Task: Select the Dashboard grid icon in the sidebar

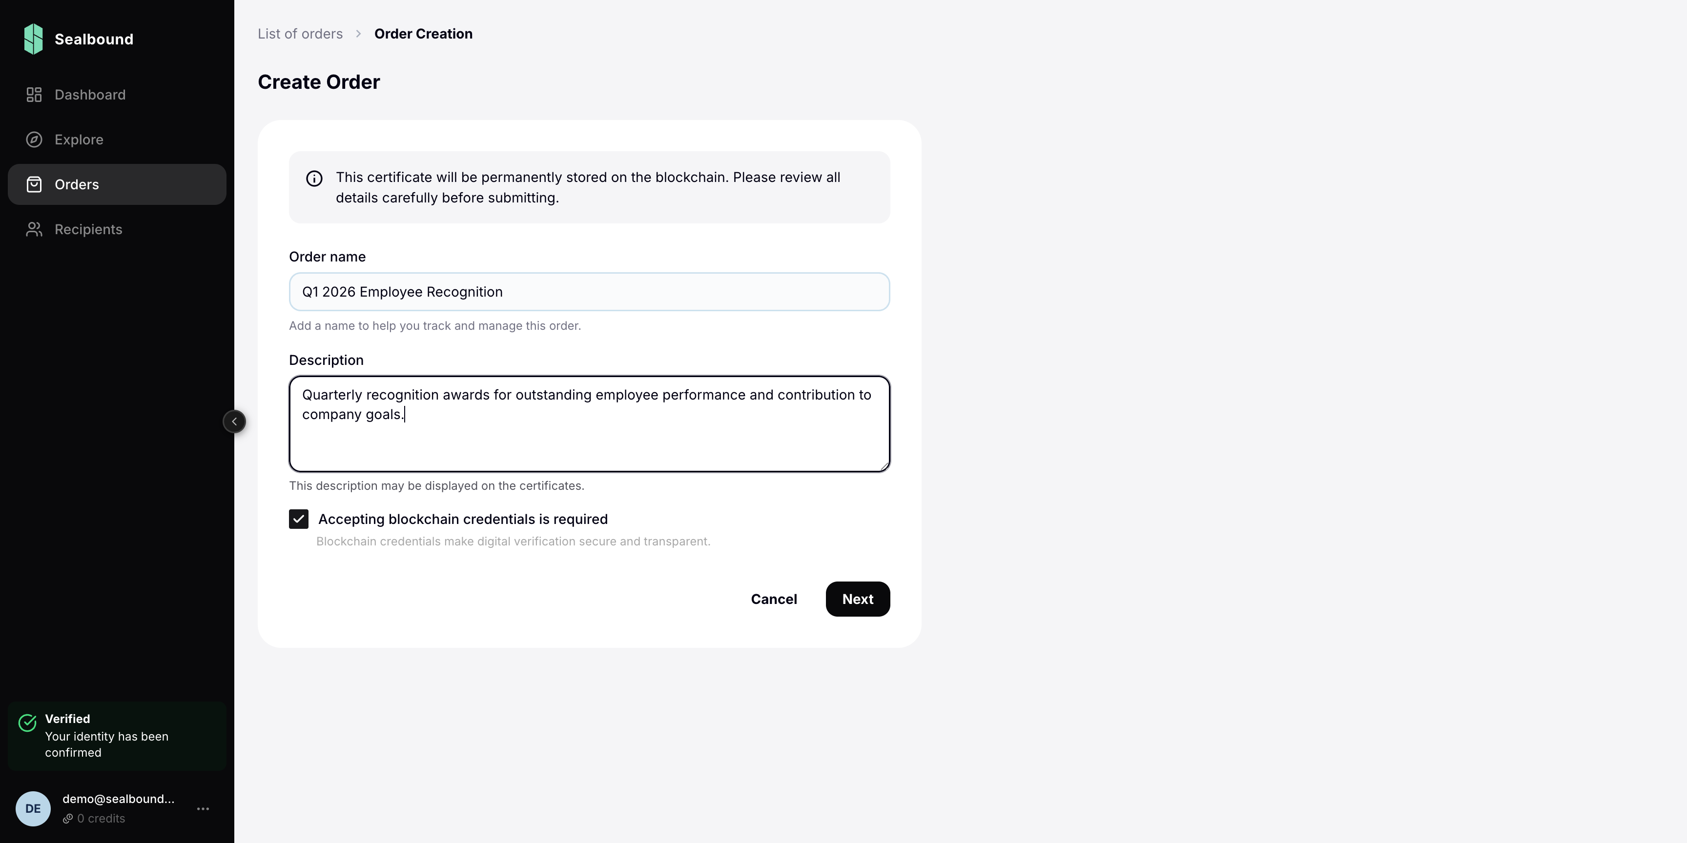Action: click(34, 94)
